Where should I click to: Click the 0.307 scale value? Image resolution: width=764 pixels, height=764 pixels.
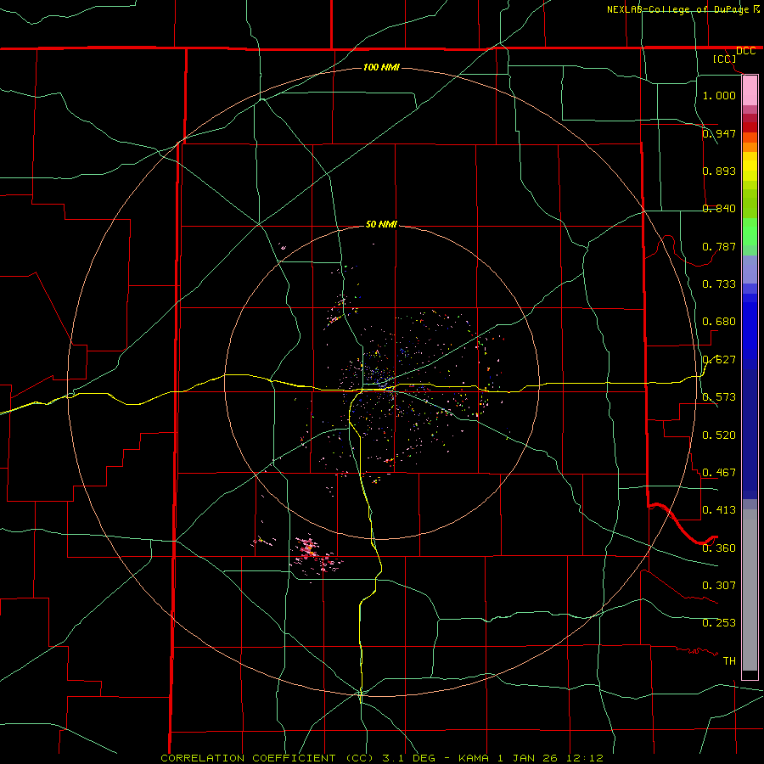719,585
